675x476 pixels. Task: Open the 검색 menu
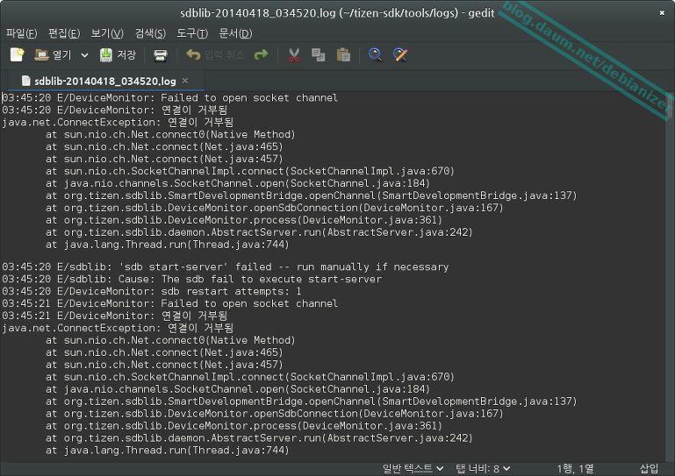pyautogui.click(x=150, y=33)
